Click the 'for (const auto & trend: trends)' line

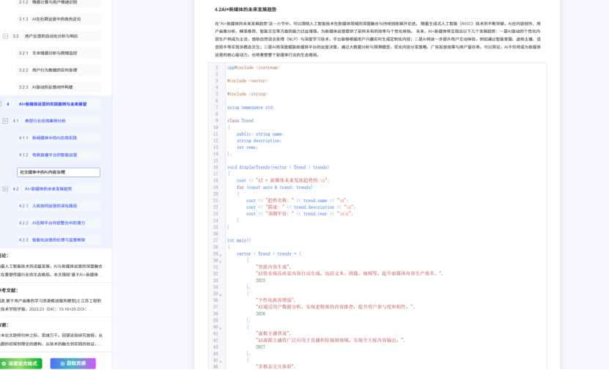coord(274,187)
